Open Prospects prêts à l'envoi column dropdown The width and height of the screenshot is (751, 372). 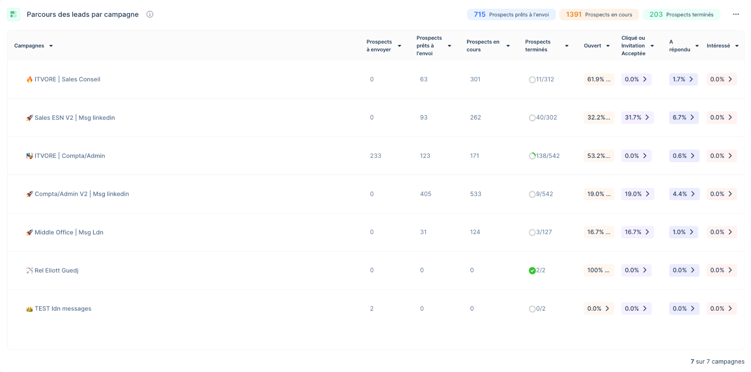click(x=449, y=46)
